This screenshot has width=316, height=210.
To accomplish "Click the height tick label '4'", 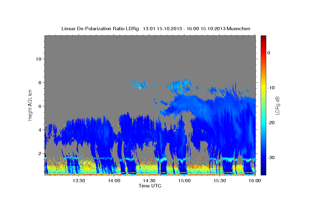I will click(x=39, y=130).
